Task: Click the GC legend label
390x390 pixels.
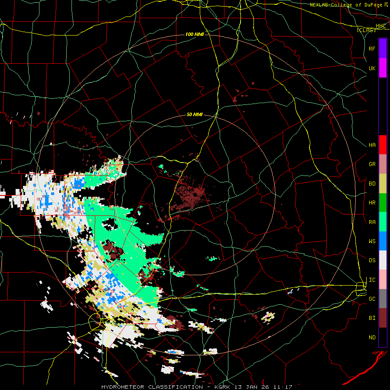Action: pos(372,299)
